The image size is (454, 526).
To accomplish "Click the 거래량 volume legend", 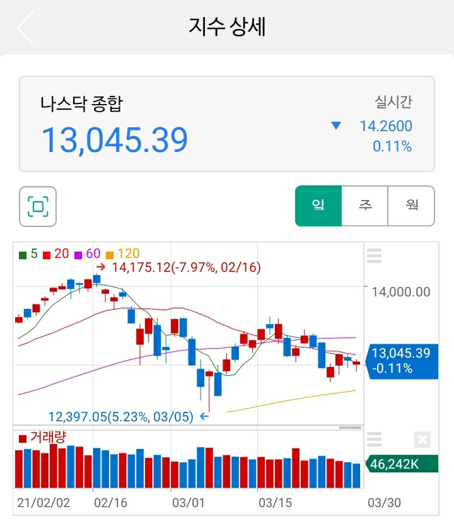I will pos(42,438).
